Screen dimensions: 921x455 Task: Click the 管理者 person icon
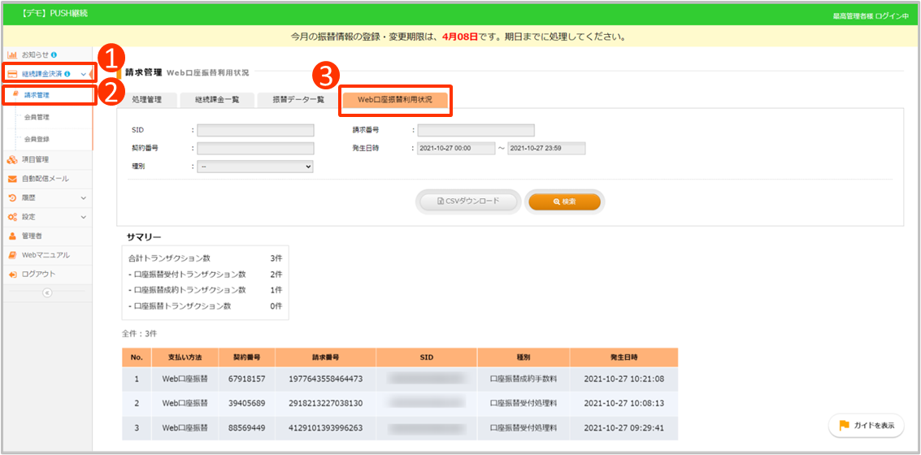[12, 236]
